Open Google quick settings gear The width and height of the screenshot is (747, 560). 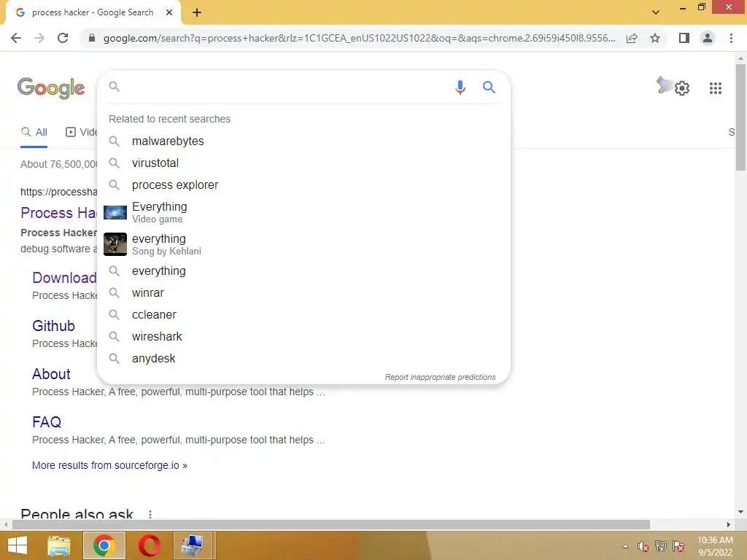click(682, 88)
